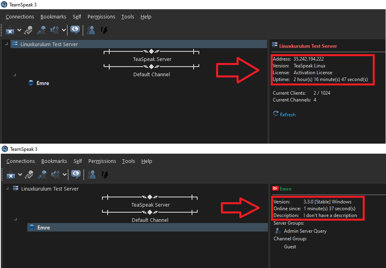Click TeamSpeak 3 logo in top title bar
This screenshot has width=386, height=268.
click(4, 4)
